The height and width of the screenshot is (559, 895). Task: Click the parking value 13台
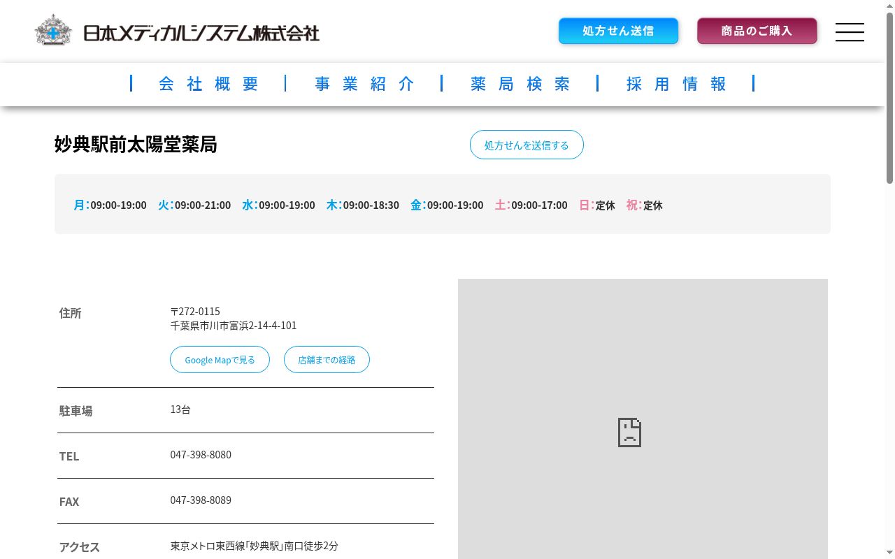pyautogui.click(x=180, y=409)
